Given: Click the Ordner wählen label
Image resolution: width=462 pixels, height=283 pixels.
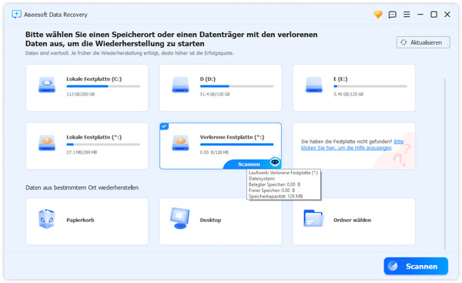Looking at the screenshot, I should [352, 220].
